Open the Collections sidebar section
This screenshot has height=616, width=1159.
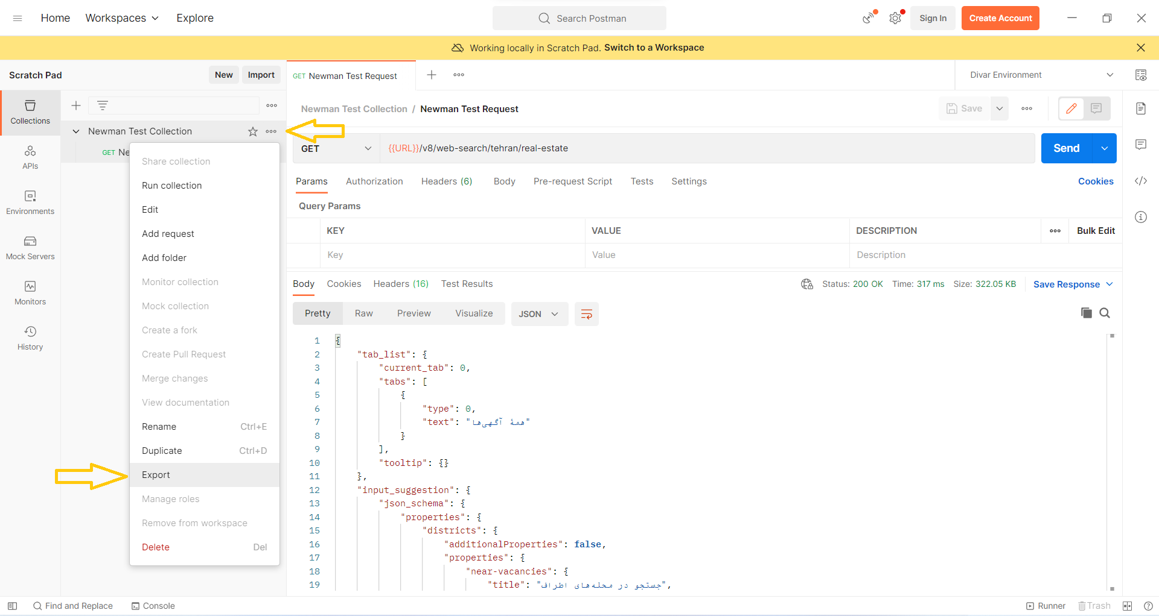click(x=30, y=113)
